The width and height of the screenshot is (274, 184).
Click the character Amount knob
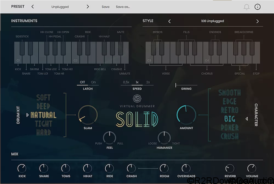pyautogui.click(x=186, y=115)
